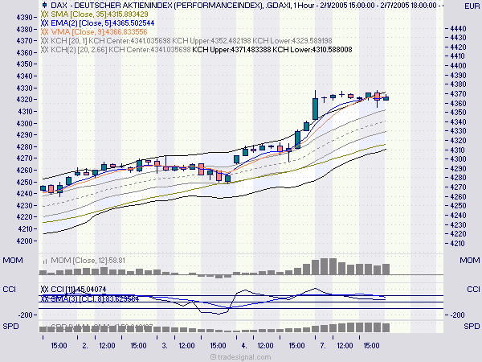Select the CCI [11]:45.04074 legend entry
482x362 pixels.
coord(79,290)
